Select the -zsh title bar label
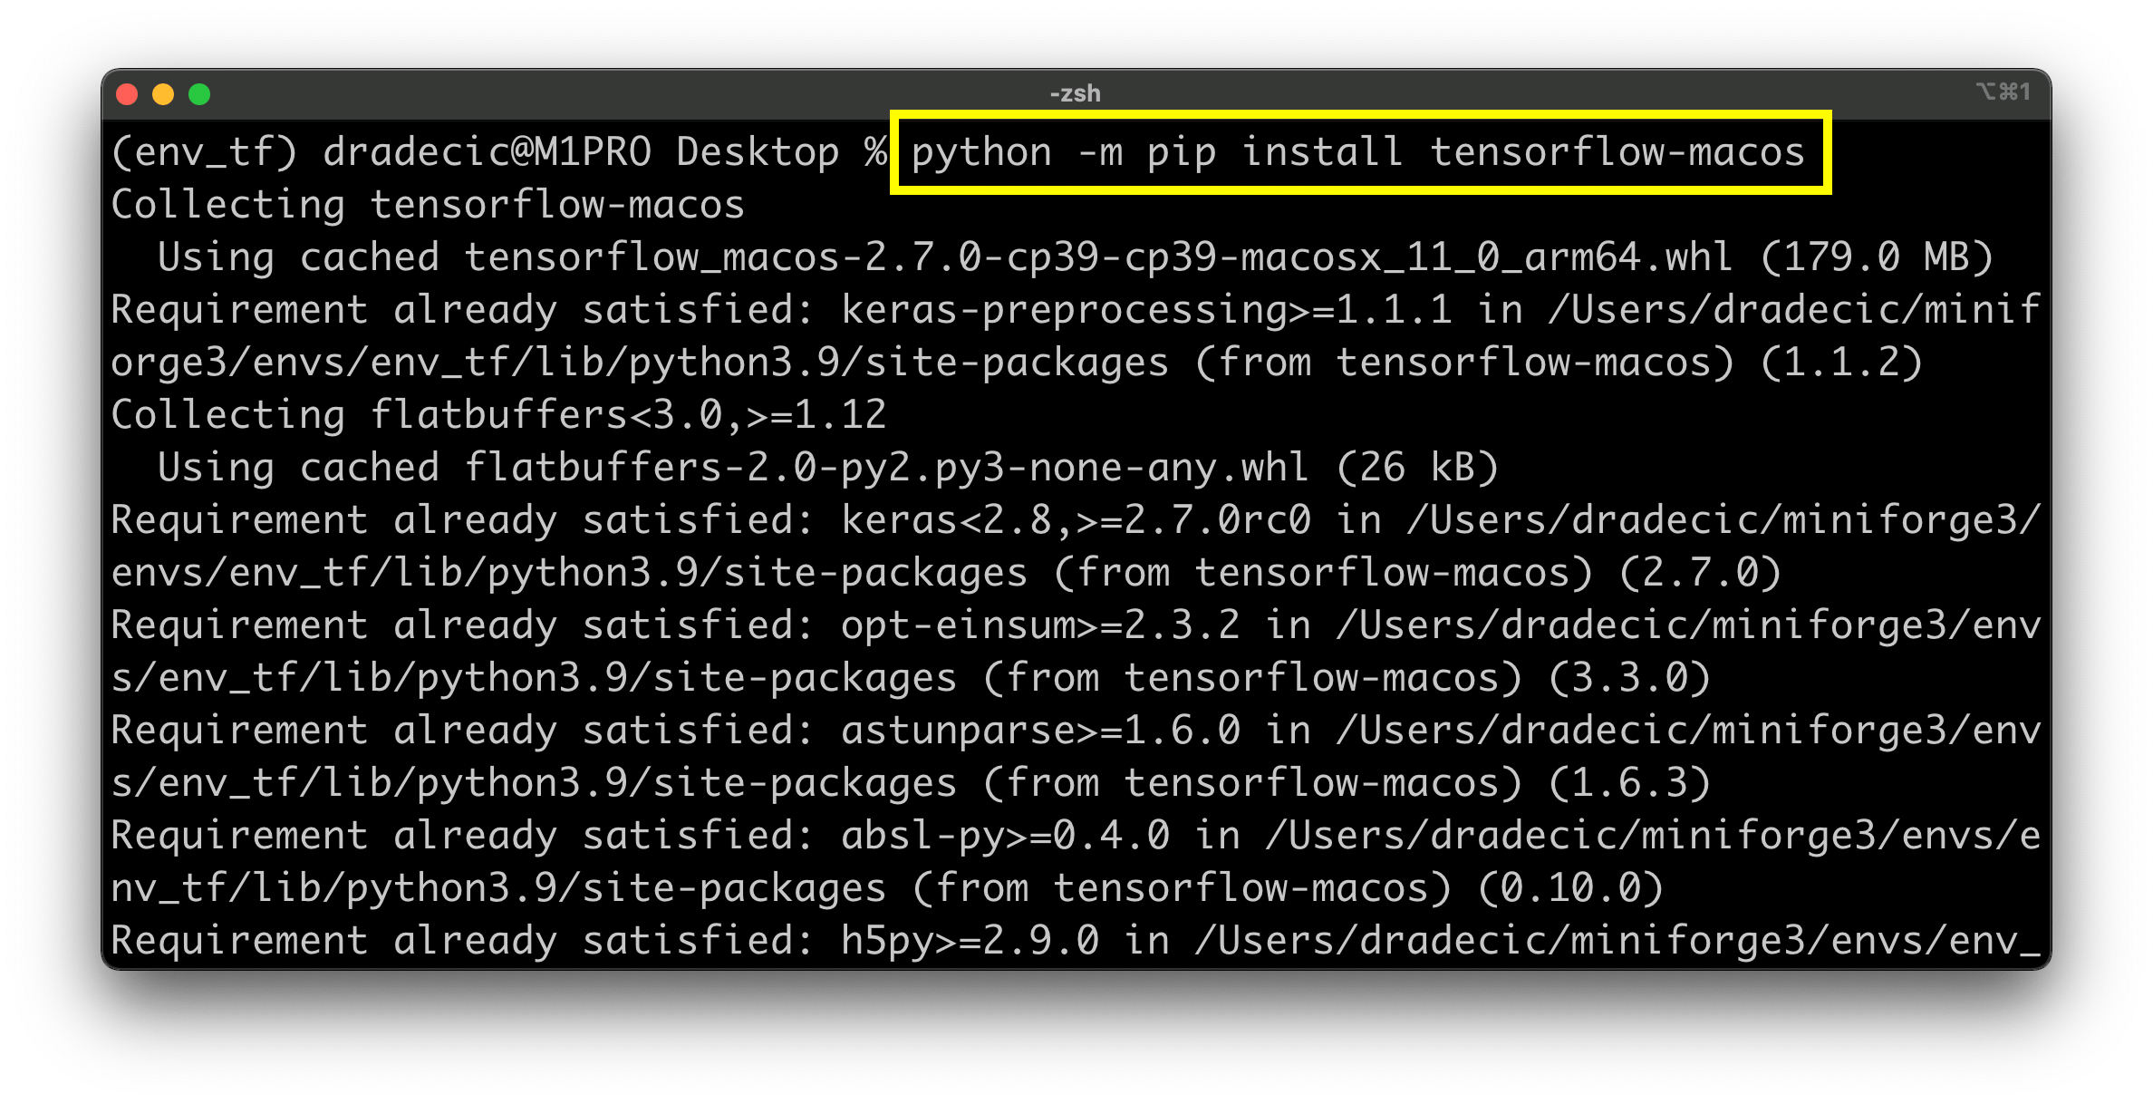The image size is (2153, 1104). click(x=1075, y=92)
